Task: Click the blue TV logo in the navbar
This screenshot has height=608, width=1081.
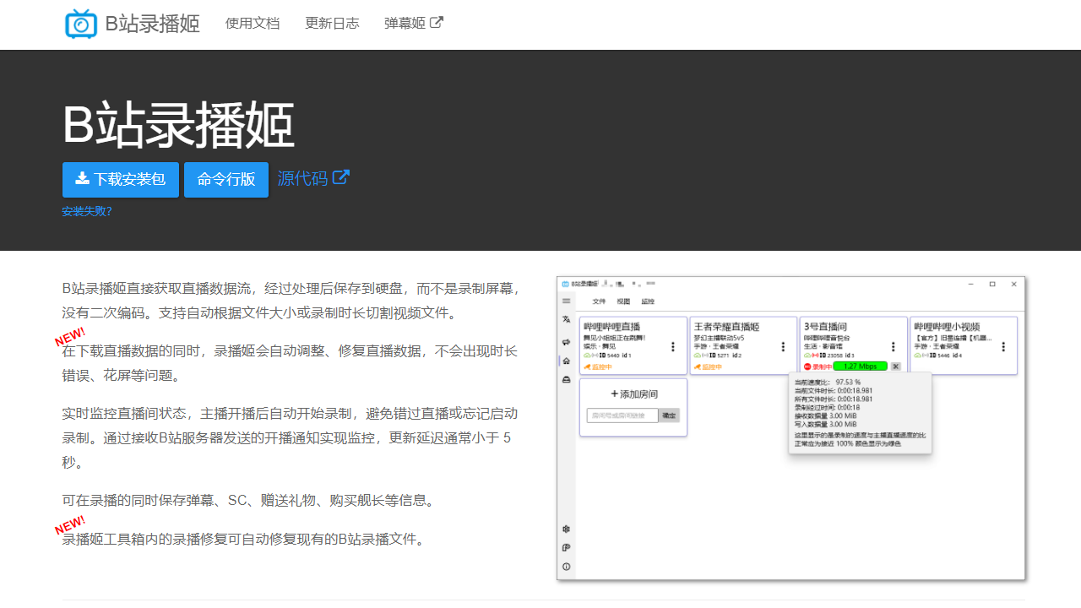Action: pyautogui.click(x=81, y=24)
